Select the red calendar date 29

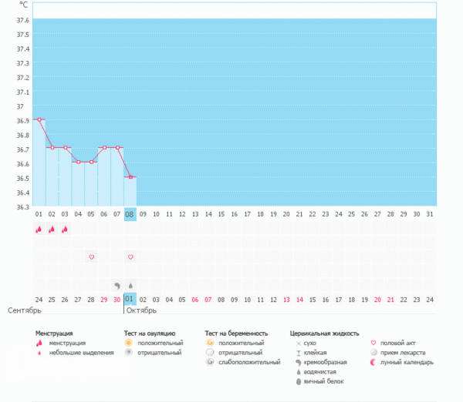(x=104, y=299)
